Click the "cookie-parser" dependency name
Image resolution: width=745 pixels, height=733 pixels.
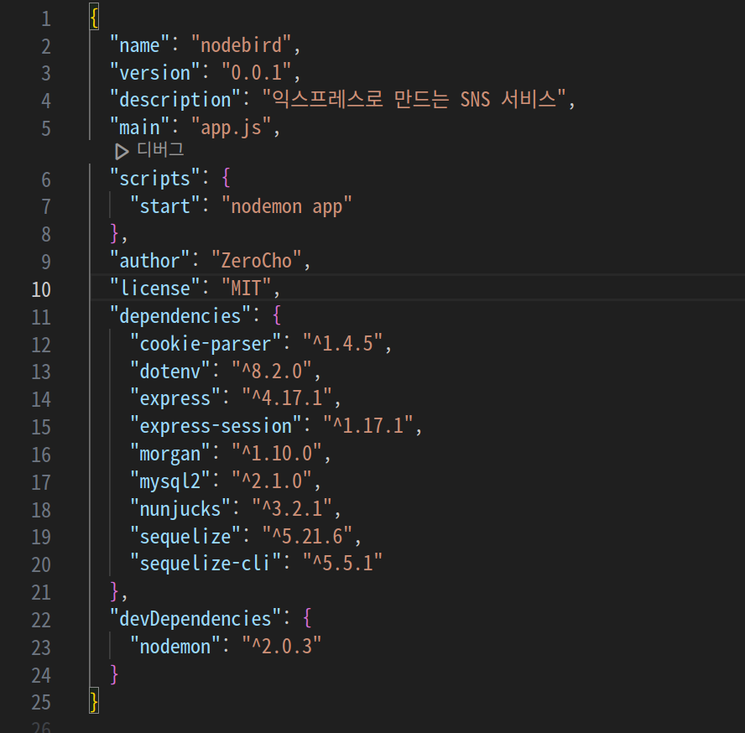[x=206, y=344]
